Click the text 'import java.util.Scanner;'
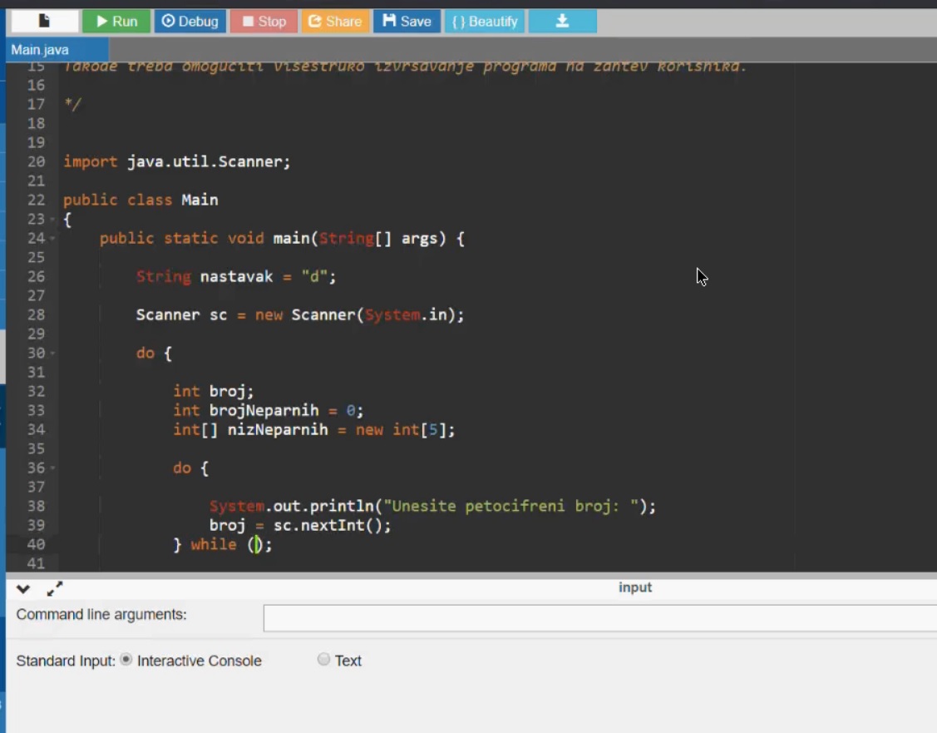 (177, 162)
